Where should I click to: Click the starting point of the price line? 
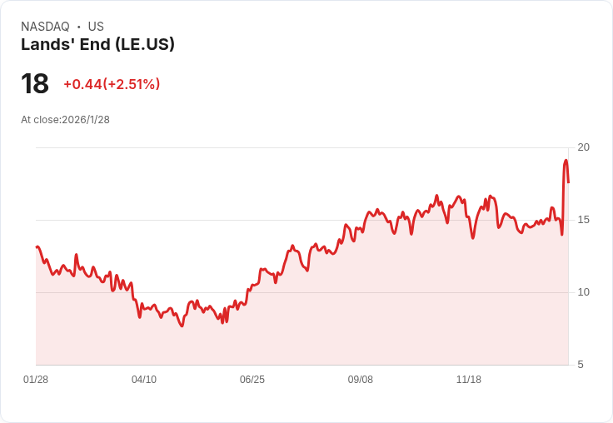37,246
